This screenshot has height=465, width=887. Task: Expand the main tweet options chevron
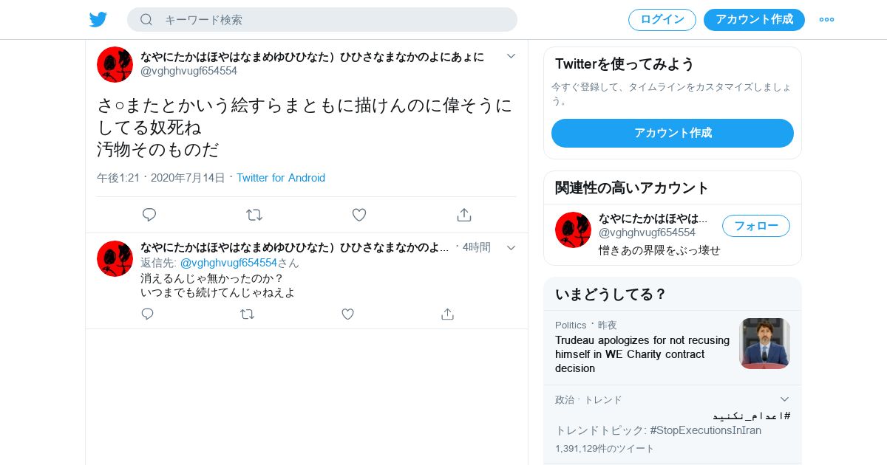(511, 56)
